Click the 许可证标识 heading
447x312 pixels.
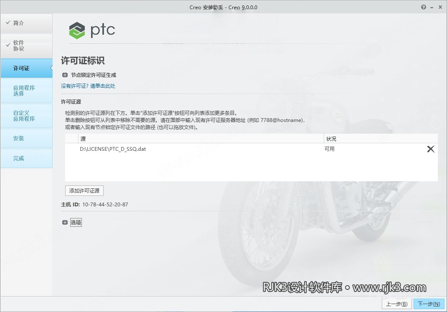83,61
